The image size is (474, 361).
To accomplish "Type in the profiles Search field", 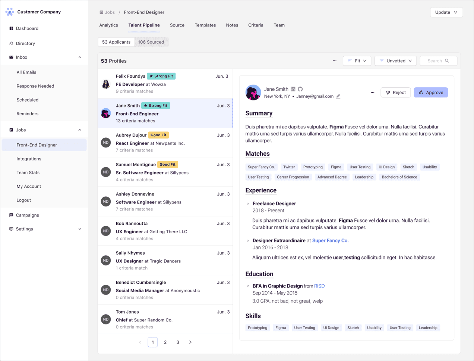I will [x=438, y=60].
